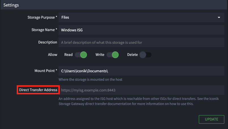The width and height of the screenshot is (228, 129).
Task: Click the Storage Purpose label
Action: point(42,18)
